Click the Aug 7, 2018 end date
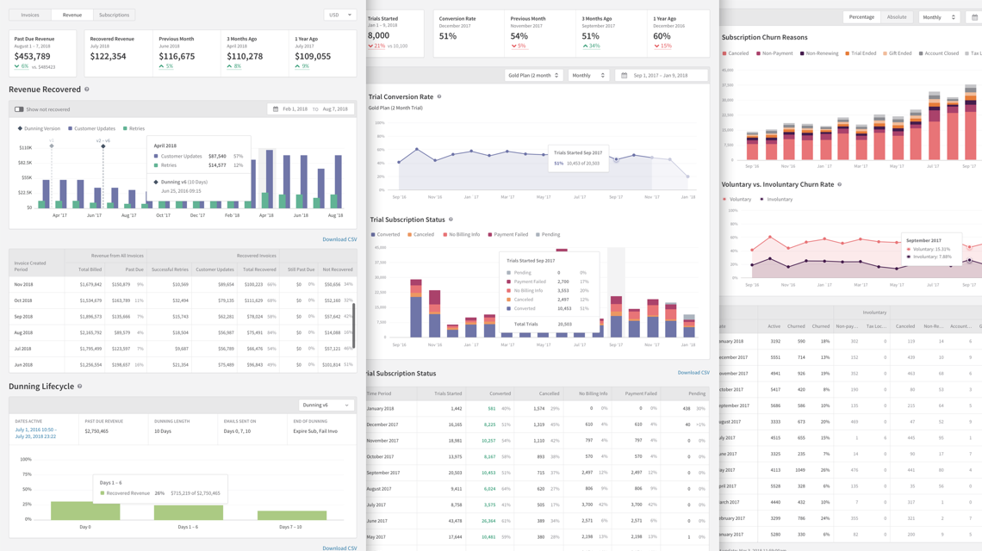This screenshot has width=982, height=551. pos(335,109)
